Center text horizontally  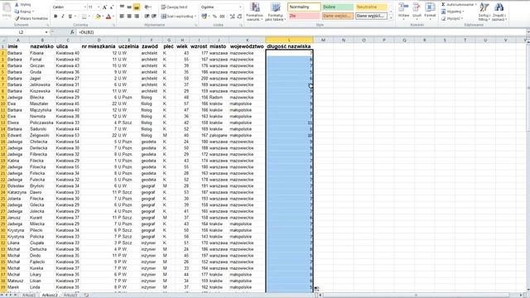[129, 17]
